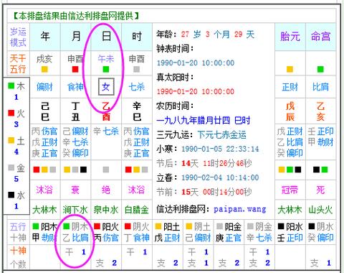This screenshot has width=344, height=273.
Task: Click the black 水 legend square
Action: [x=11, y=195]
